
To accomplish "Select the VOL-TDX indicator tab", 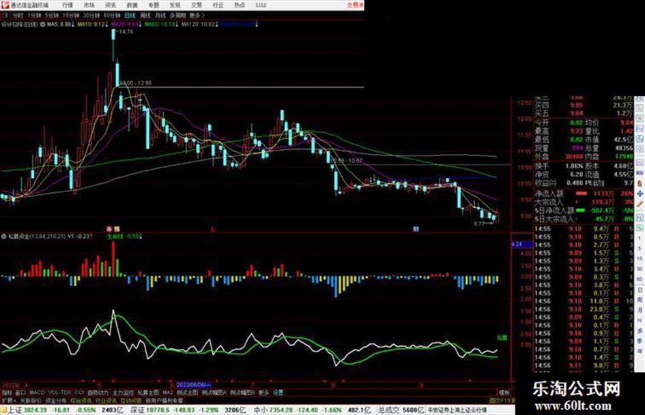I will pyautogui.click(x=60, y=393).
